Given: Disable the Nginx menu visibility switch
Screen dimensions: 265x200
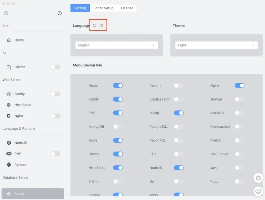Looking at the screenshot, I should [x=239, y=86].
